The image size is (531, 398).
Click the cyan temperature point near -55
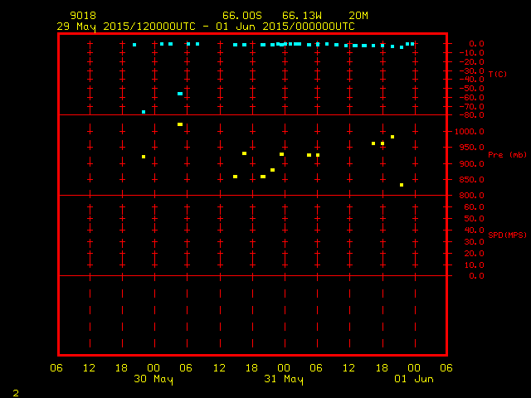tap(180, 94)
